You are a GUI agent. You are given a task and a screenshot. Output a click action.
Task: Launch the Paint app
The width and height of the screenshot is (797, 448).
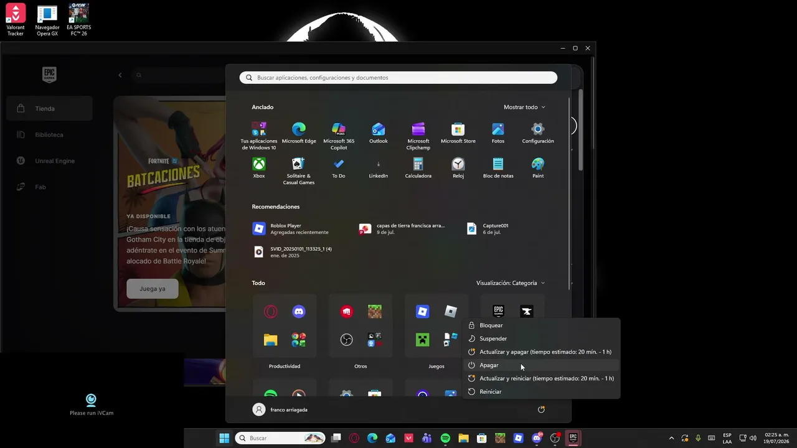[x=538, y=167]
